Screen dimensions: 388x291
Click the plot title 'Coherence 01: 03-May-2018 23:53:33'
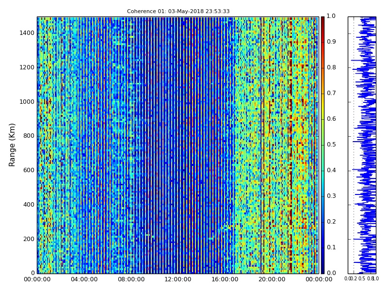click(178, 11)
